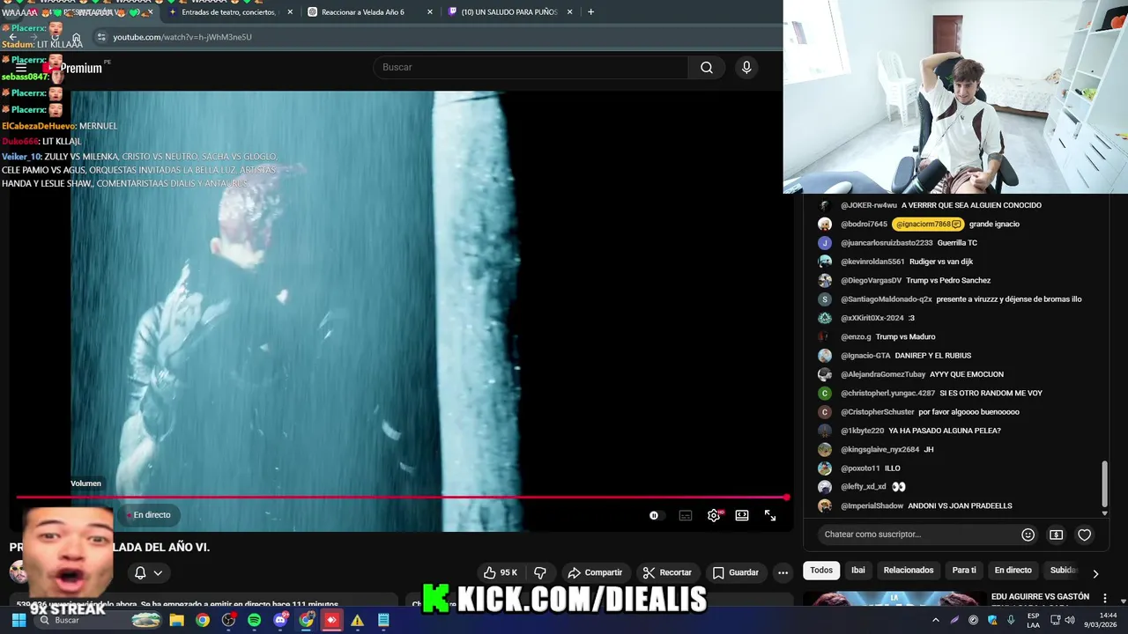
Task: Click the Recortar clip button
Action: [x=667, y=572]
